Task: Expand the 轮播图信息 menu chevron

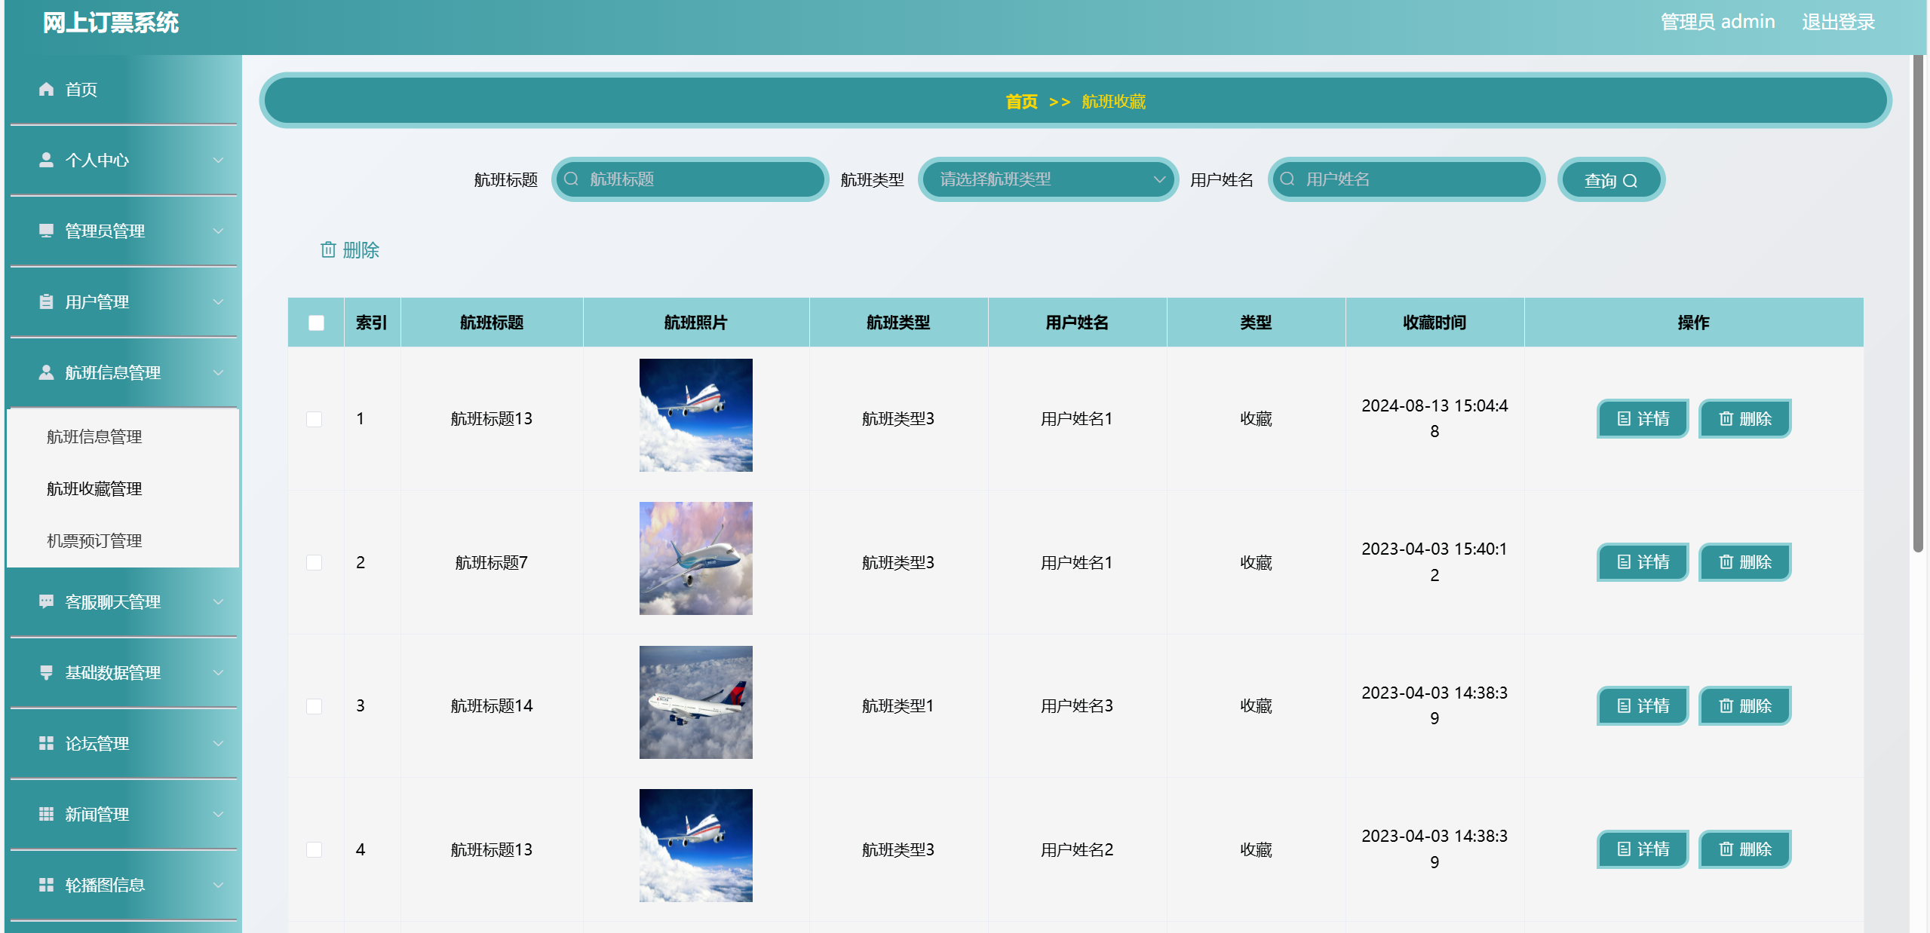Action: coord(218,885)
